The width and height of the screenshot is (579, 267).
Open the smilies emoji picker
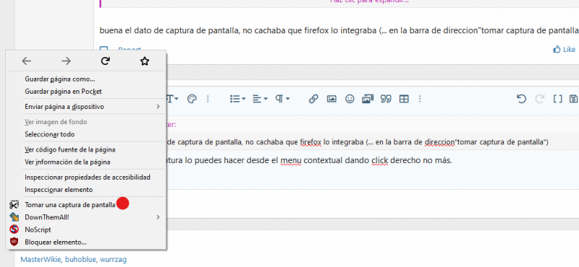350,99
